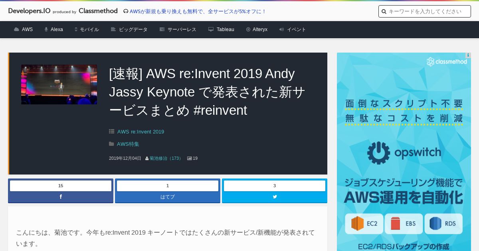Click the microphone icon next to Alexa

46,29
